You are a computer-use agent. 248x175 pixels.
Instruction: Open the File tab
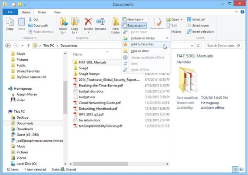[10, 12]
